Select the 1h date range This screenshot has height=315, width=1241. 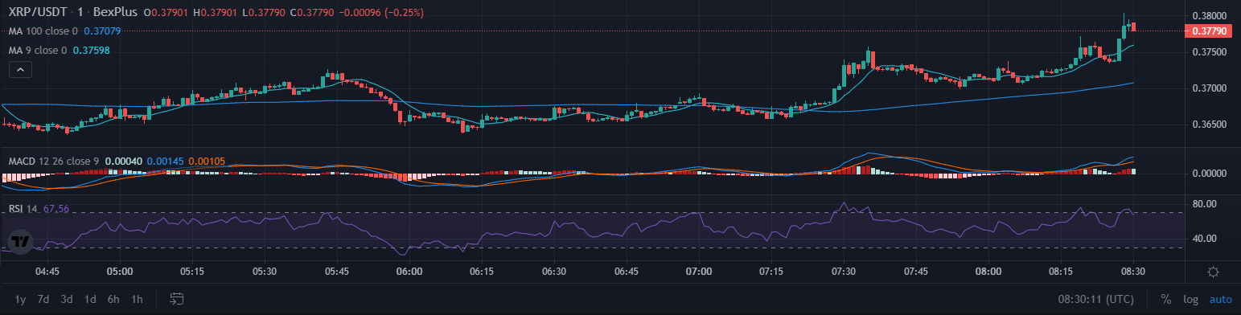[137, 299]
